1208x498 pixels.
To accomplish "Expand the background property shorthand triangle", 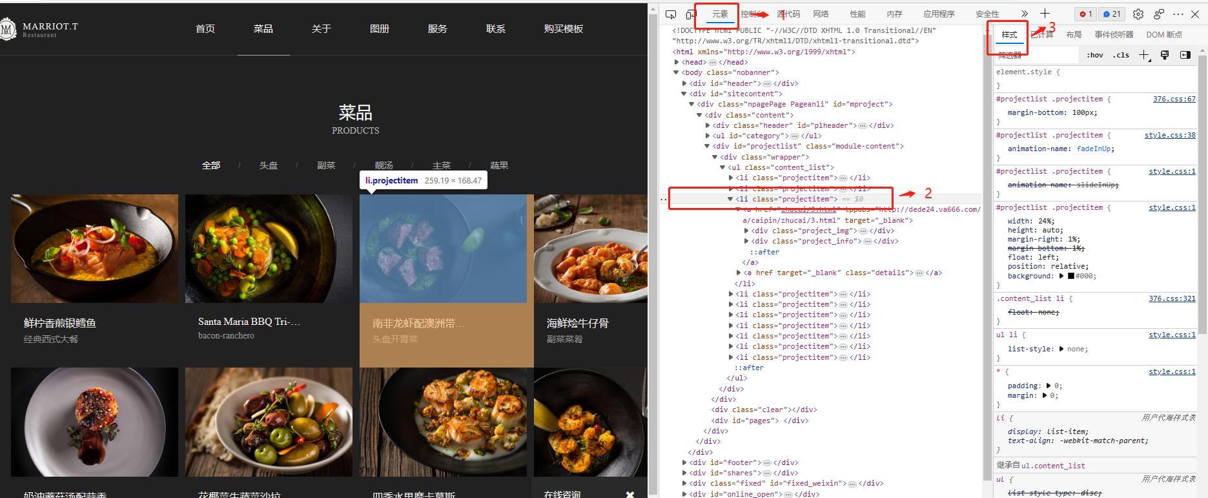I will (1061, 276).
